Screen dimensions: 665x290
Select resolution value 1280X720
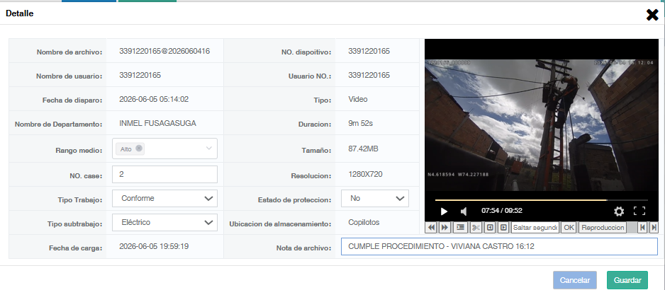point(366,174)
